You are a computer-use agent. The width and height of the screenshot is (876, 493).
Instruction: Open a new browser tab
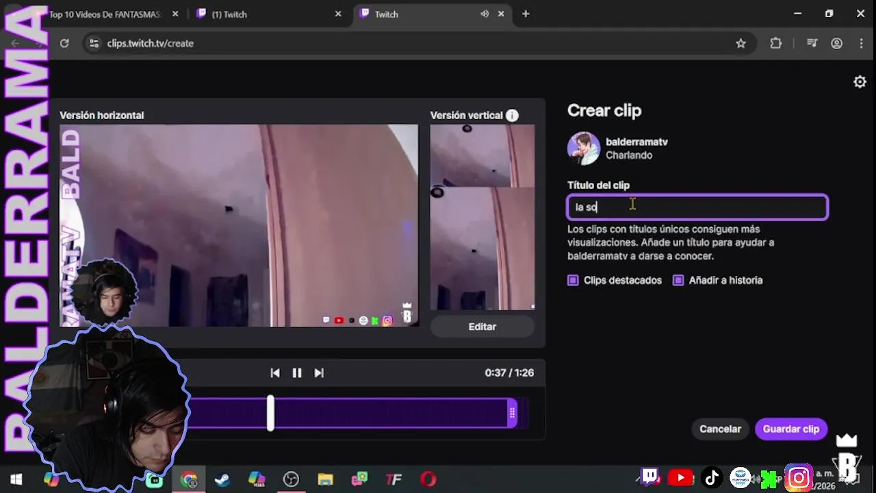(x=526, y=14)
